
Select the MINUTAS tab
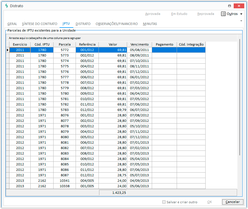click(x=150, y=24)
